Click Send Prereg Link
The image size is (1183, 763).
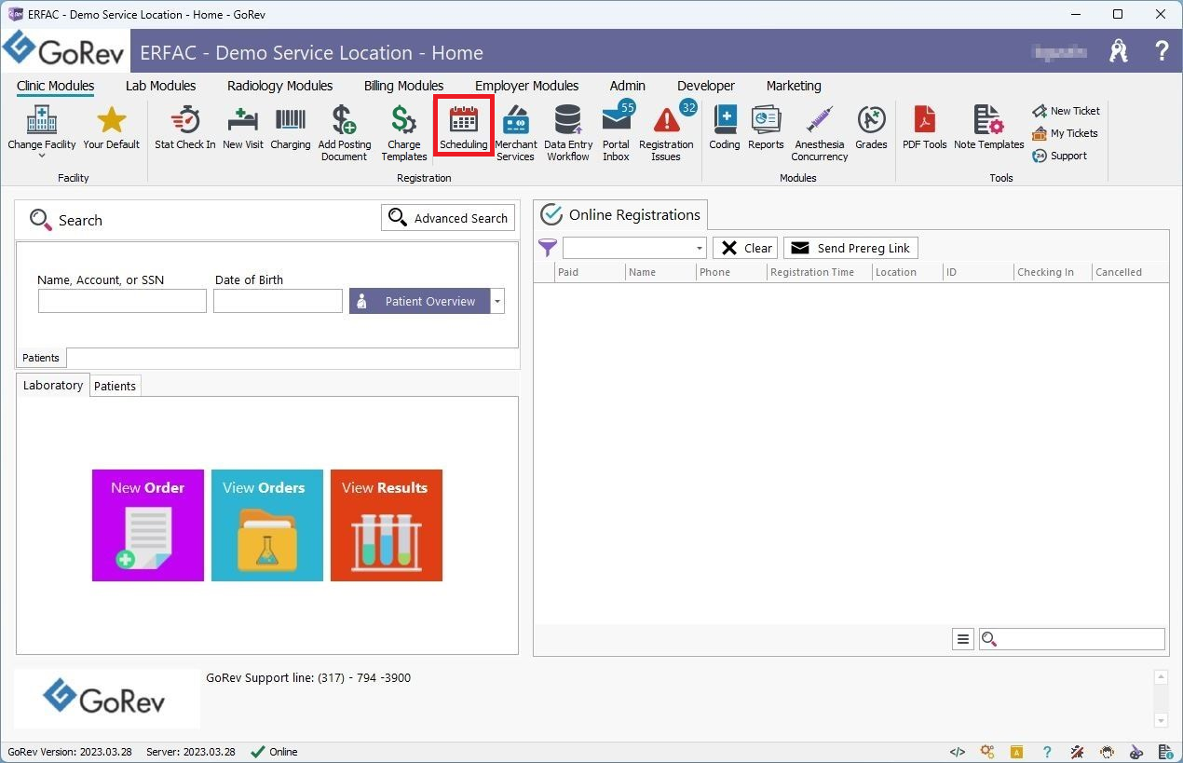click(850, 248)
